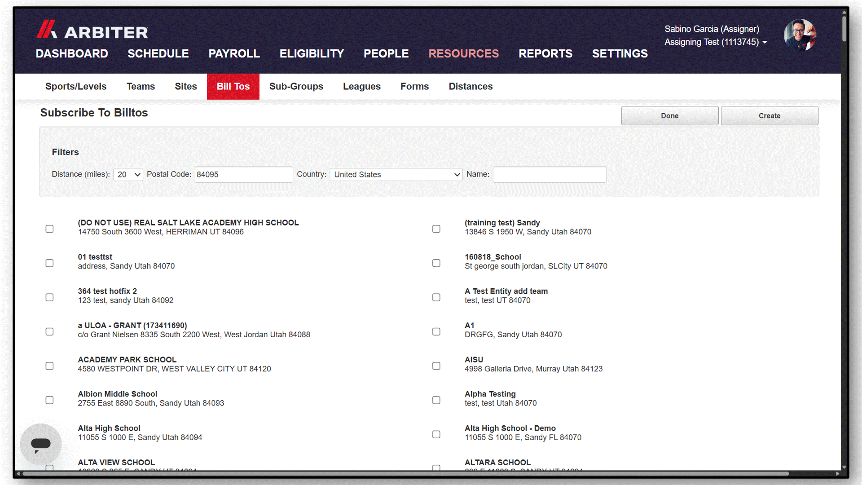
Task: Check Alpha Testing
Action: [x=436, y=400]
